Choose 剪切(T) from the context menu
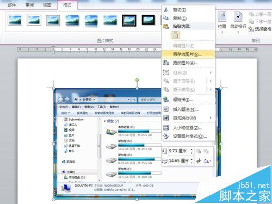 pyautogui.click(x=188, y=10)
